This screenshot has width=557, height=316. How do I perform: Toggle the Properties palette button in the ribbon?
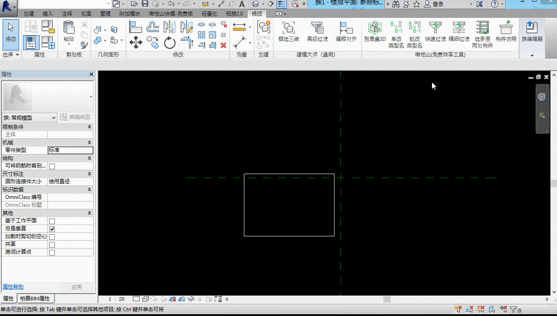click(x=31, y=42)
